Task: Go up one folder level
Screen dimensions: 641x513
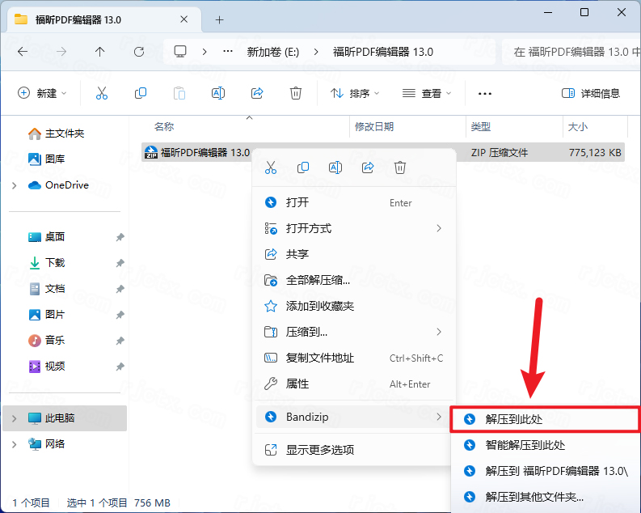Action: 99,52
